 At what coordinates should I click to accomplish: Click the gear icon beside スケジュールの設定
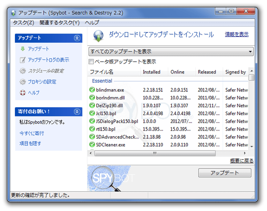point(22,71)
